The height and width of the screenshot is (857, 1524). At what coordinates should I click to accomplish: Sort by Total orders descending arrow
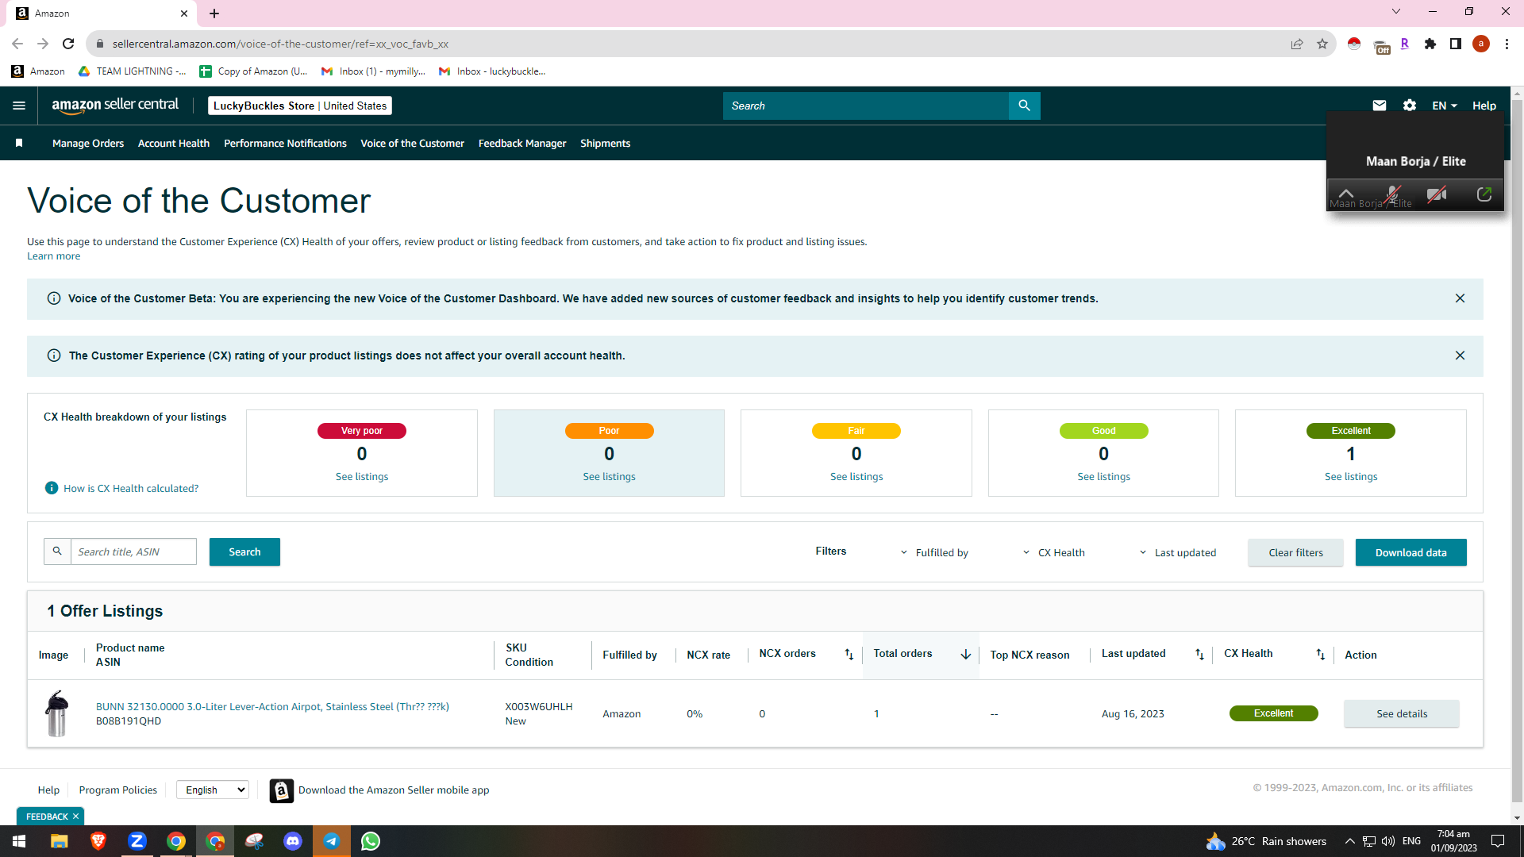966,655
